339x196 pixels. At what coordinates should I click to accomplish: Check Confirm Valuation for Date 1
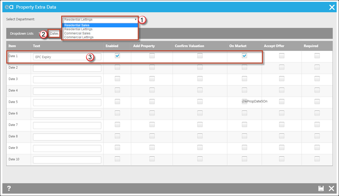pos(200,56)
